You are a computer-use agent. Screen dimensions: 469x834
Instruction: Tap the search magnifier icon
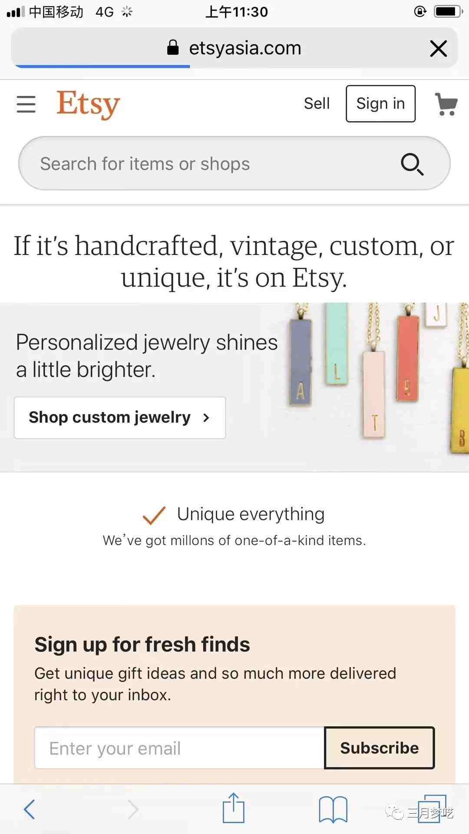coord(412,164)
